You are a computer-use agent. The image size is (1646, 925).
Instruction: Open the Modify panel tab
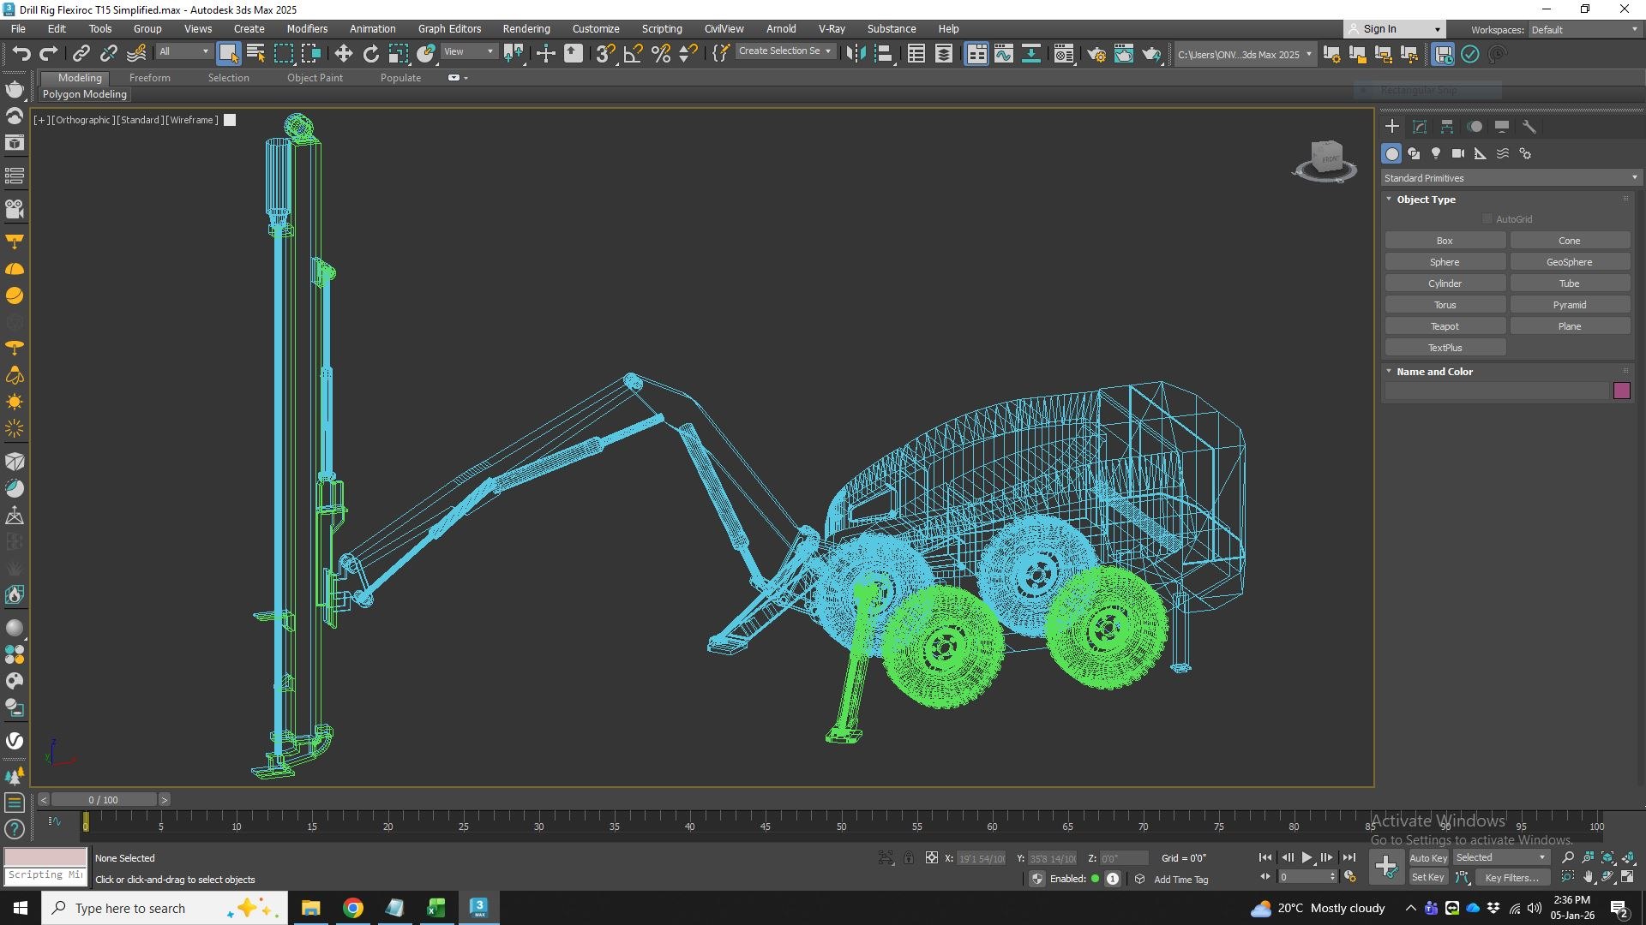point(1420,127)
